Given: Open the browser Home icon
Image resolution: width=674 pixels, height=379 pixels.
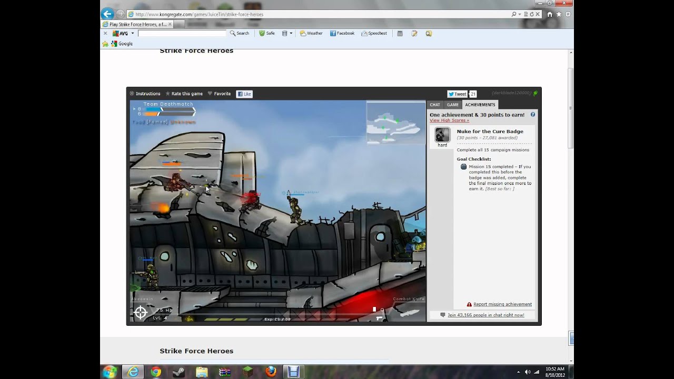Looking at the screenshot, I should point(550,14).
